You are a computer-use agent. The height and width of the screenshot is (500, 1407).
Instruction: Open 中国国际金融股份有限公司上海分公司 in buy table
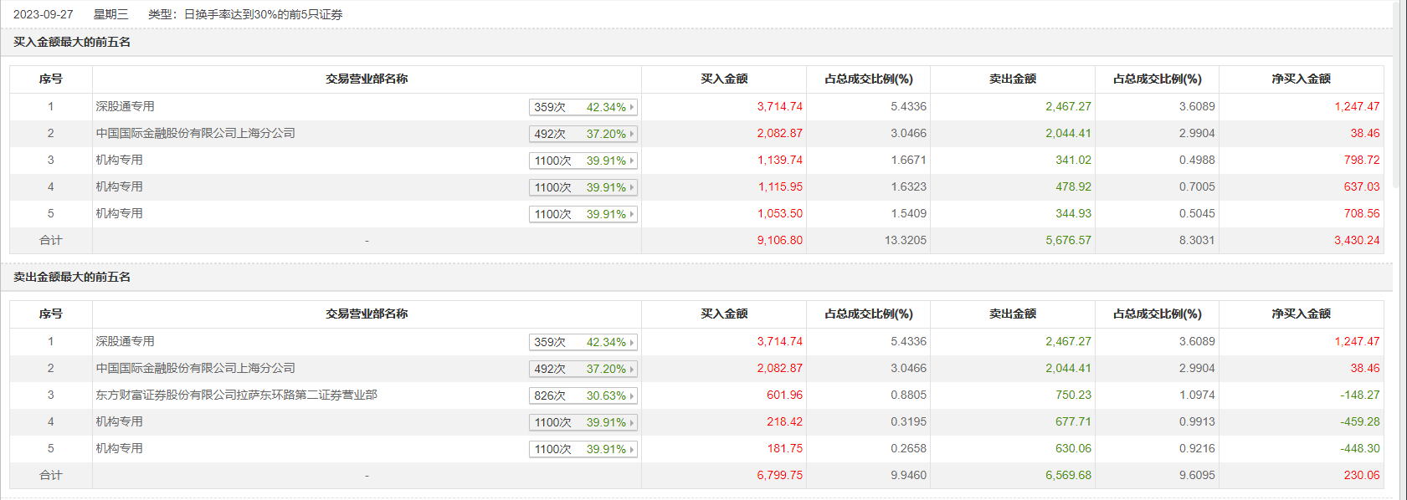click(195, 133)
